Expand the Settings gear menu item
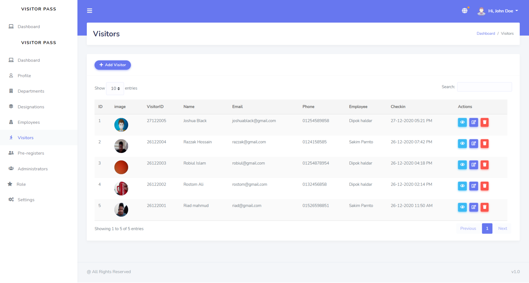This screenshot has width=529, height=283. (11, 200)
